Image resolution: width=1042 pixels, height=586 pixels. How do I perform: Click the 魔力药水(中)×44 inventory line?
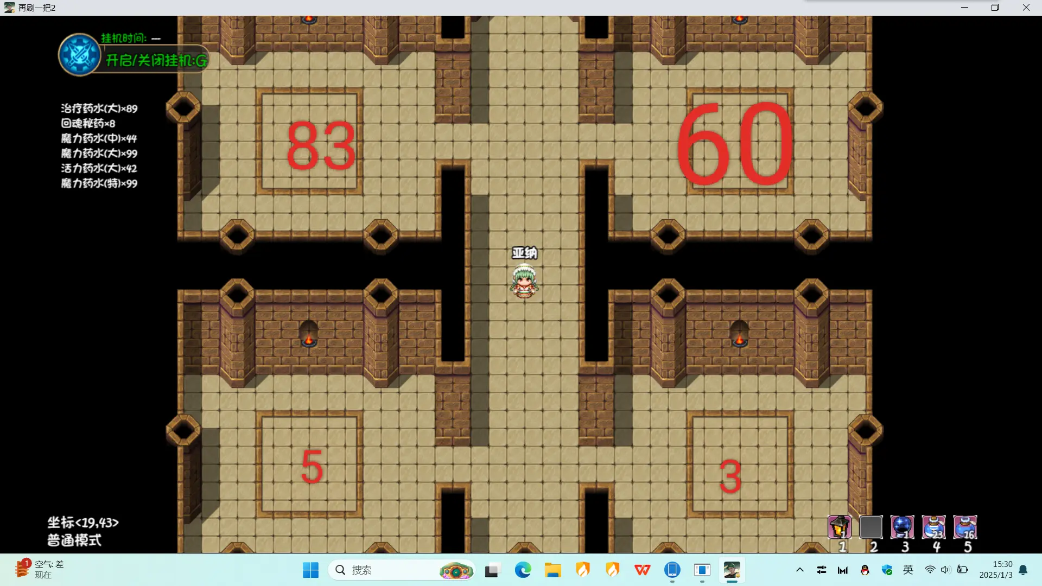tap(99, 138)
